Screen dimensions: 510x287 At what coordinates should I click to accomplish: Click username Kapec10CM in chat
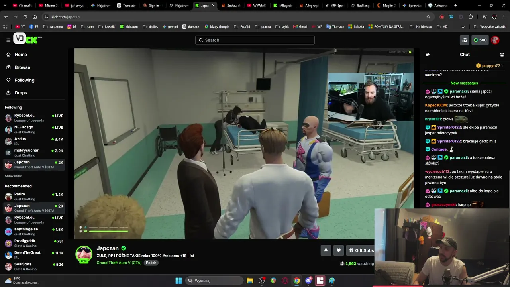click(x=436, y=105)
